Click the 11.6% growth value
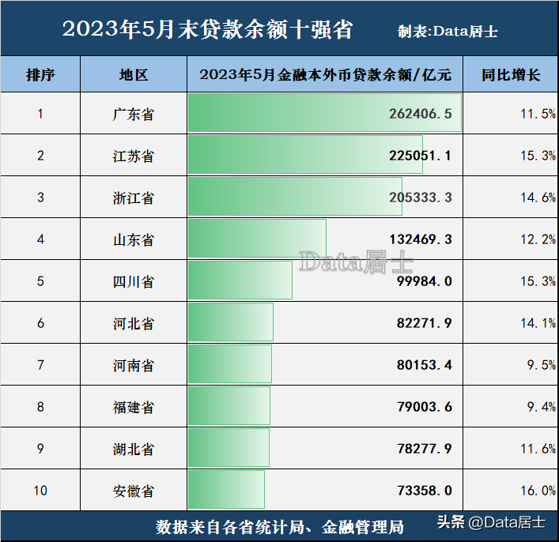The image size is (559, 542). [538, 449]
